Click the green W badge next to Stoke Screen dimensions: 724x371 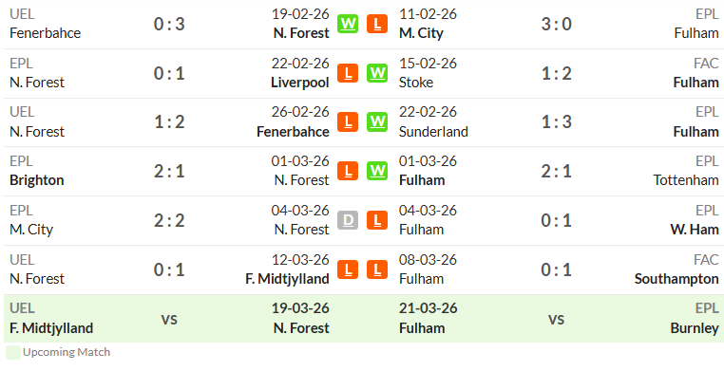377,73
